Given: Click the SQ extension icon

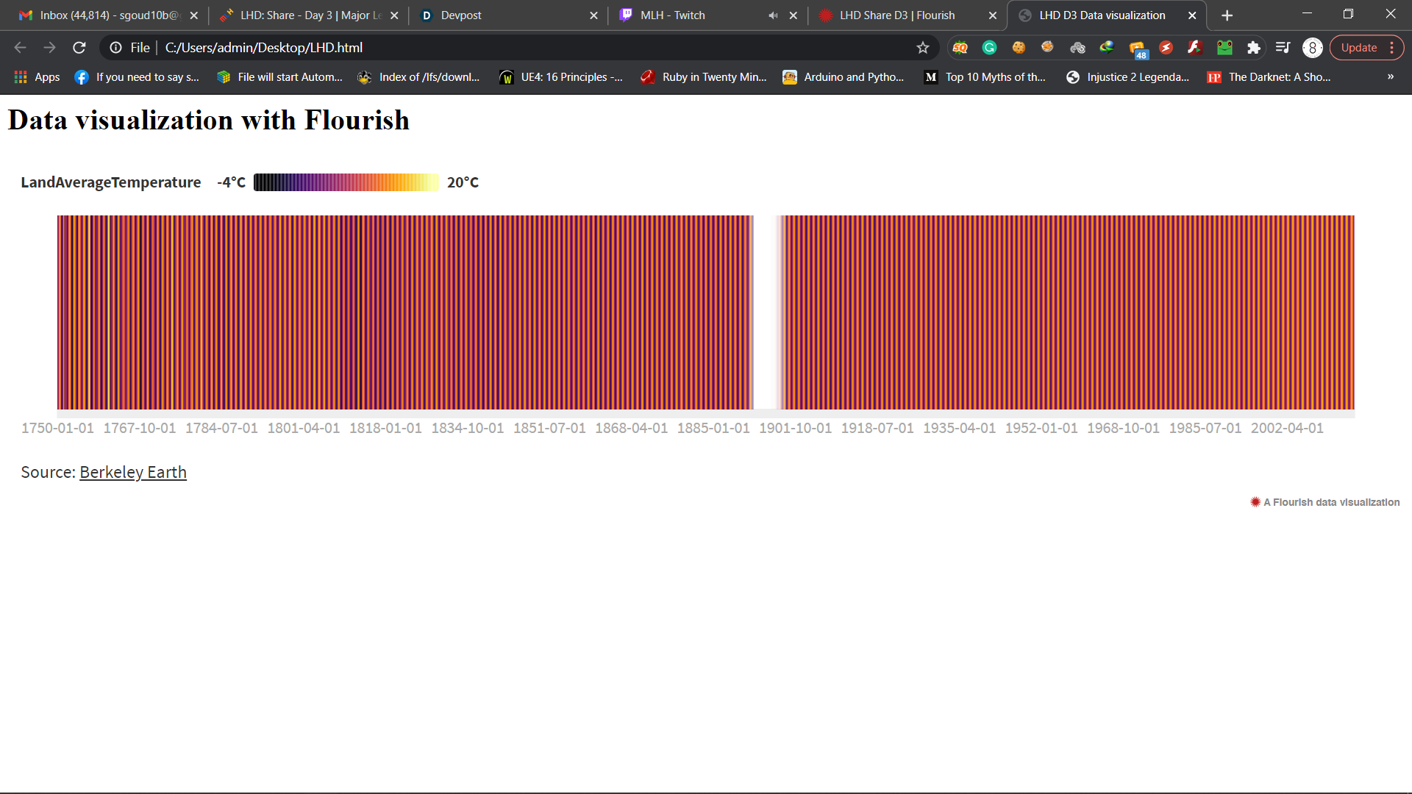Looking at the screenshot, I should [x=960, y=47].
